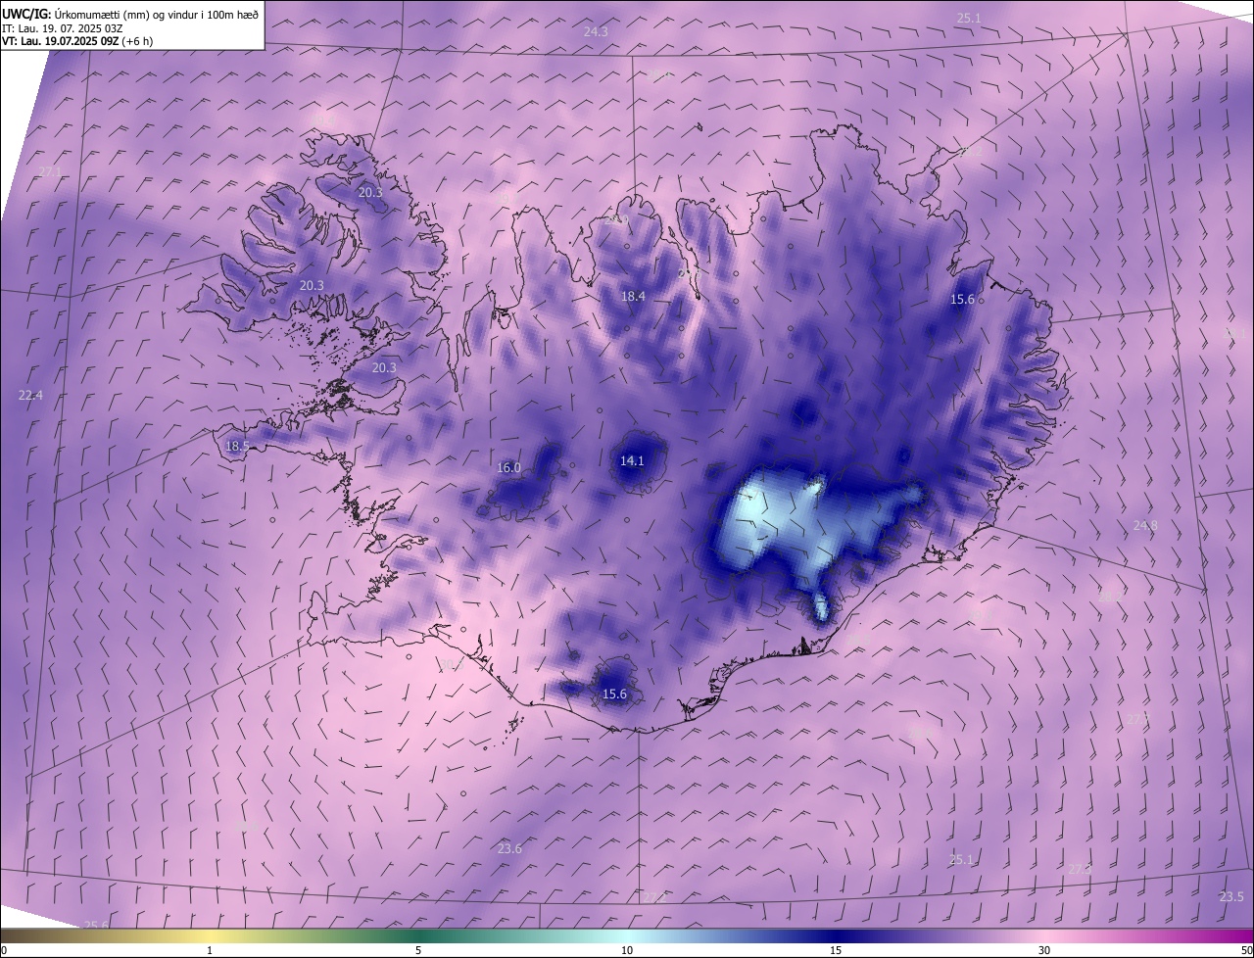Click the 0 tick on the colour scale
Screen dimensions: 1254x958
pyautogui.click(x=3, y=950)
